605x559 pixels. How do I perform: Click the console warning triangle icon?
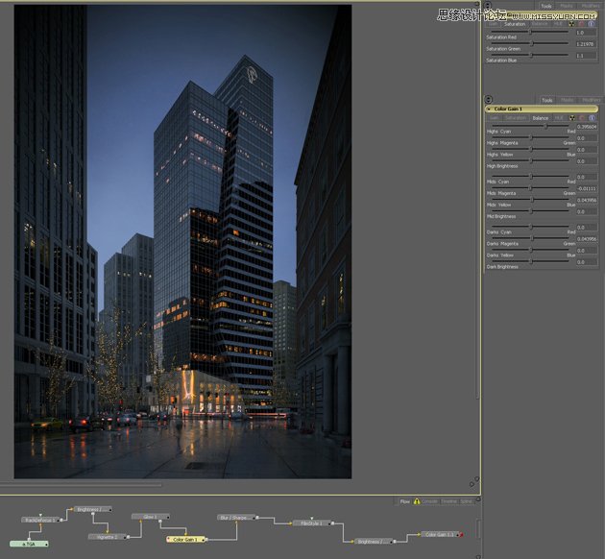point(417,501)
